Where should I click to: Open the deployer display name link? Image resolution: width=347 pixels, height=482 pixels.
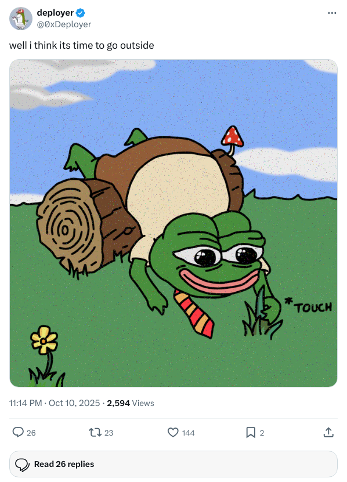click(x=55, y=13)
